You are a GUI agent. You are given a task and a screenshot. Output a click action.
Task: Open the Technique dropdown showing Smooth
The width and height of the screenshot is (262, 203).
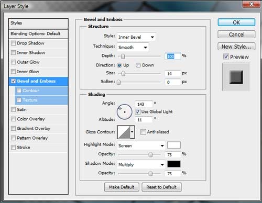click(x=133, y=47)
